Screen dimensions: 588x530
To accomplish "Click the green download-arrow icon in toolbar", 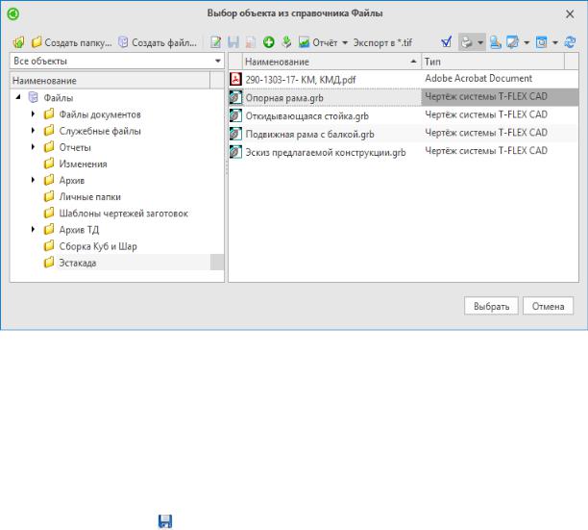I will click(286, 42).
